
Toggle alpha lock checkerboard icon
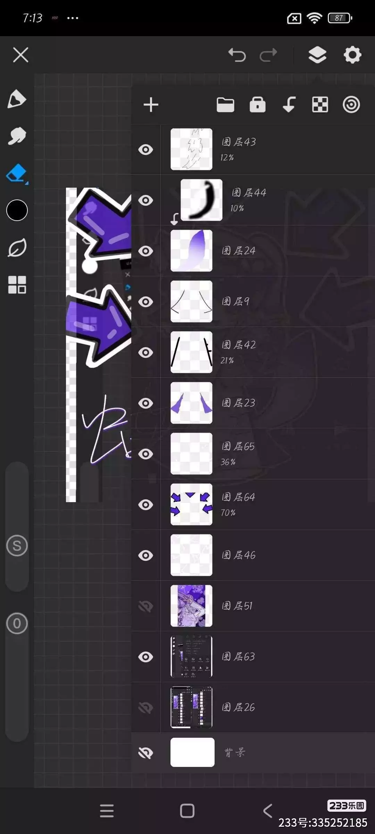click(320, 105)
